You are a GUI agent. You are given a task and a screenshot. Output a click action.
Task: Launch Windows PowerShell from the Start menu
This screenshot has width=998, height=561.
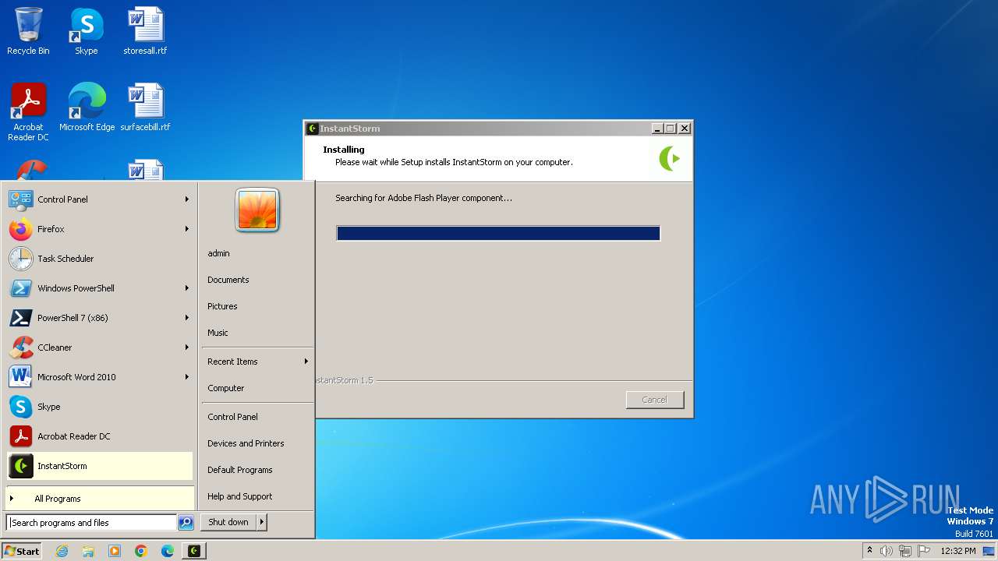click(x=99, y=288)
